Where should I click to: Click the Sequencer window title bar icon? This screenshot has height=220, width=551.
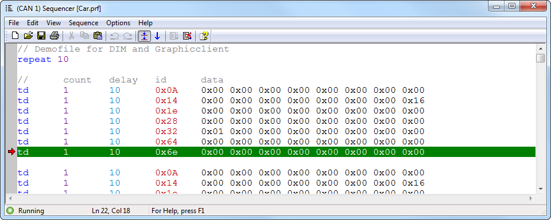(x=9, y=9)
